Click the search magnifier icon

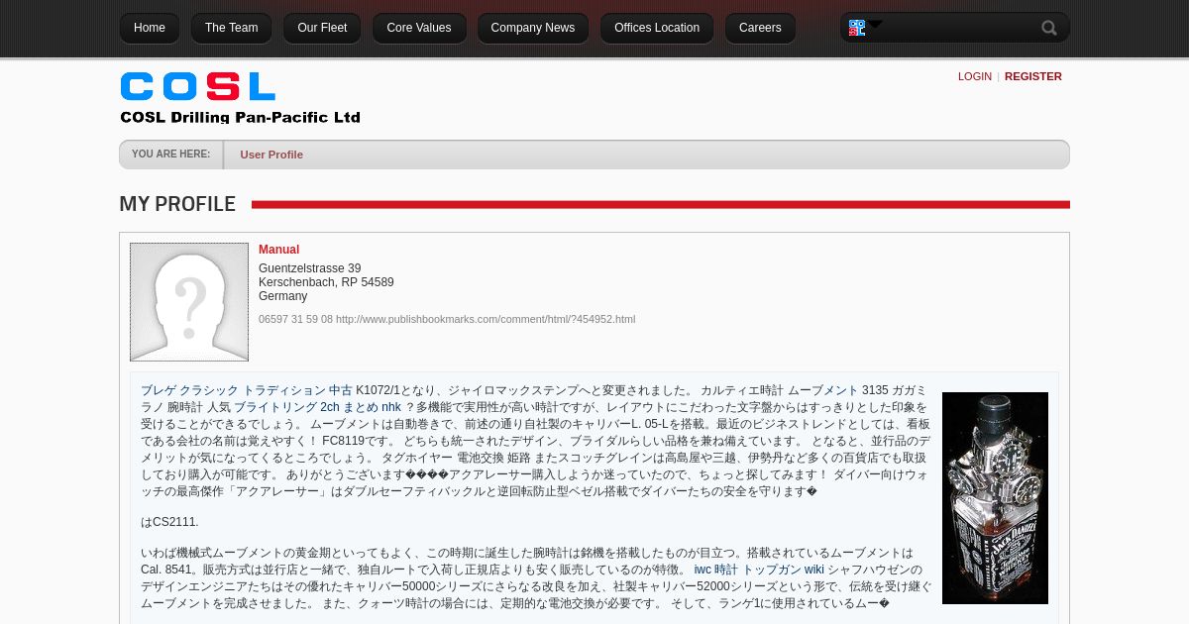point(1049,28)
